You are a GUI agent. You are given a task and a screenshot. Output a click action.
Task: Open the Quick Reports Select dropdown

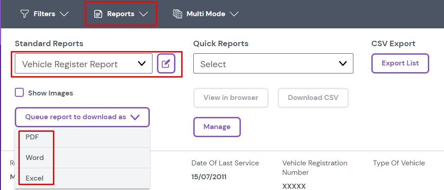click(x=273, y=64)
